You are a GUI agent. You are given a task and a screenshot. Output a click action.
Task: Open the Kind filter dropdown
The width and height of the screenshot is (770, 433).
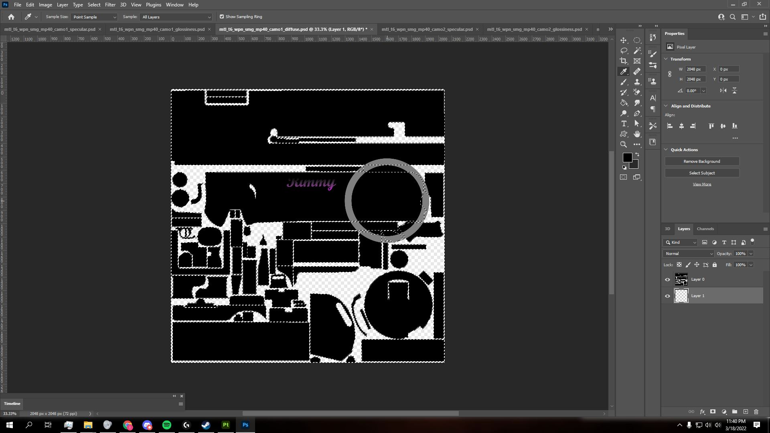pyautogui.click(x=681, y=242)
